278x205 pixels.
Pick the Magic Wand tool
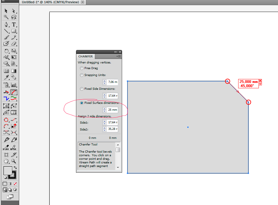coord(6,17)
